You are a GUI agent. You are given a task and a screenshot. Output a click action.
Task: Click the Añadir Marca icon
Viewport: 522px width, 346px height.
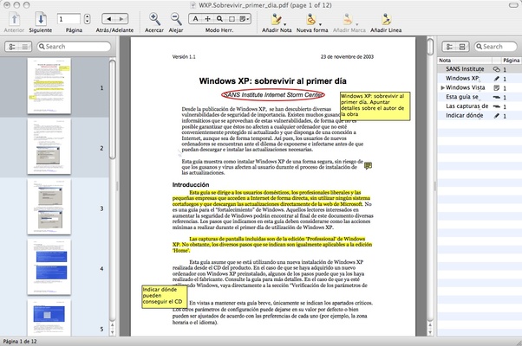pos(348,19)
